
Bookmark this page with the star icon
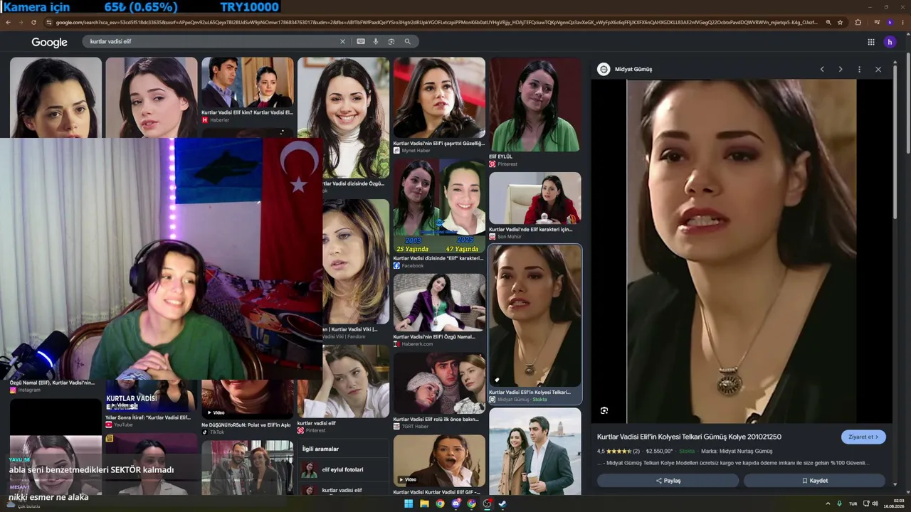click(x=840, y=22)
